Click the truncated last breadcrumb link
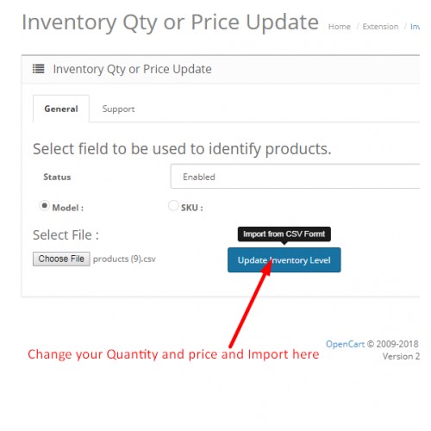The image size is (431, 431). pos(415,27)
